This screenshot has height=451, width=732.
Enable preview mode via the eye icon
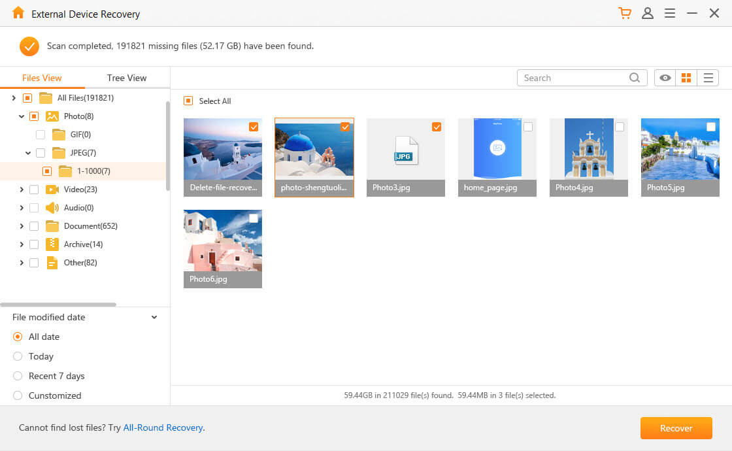[x=665, y=77]
